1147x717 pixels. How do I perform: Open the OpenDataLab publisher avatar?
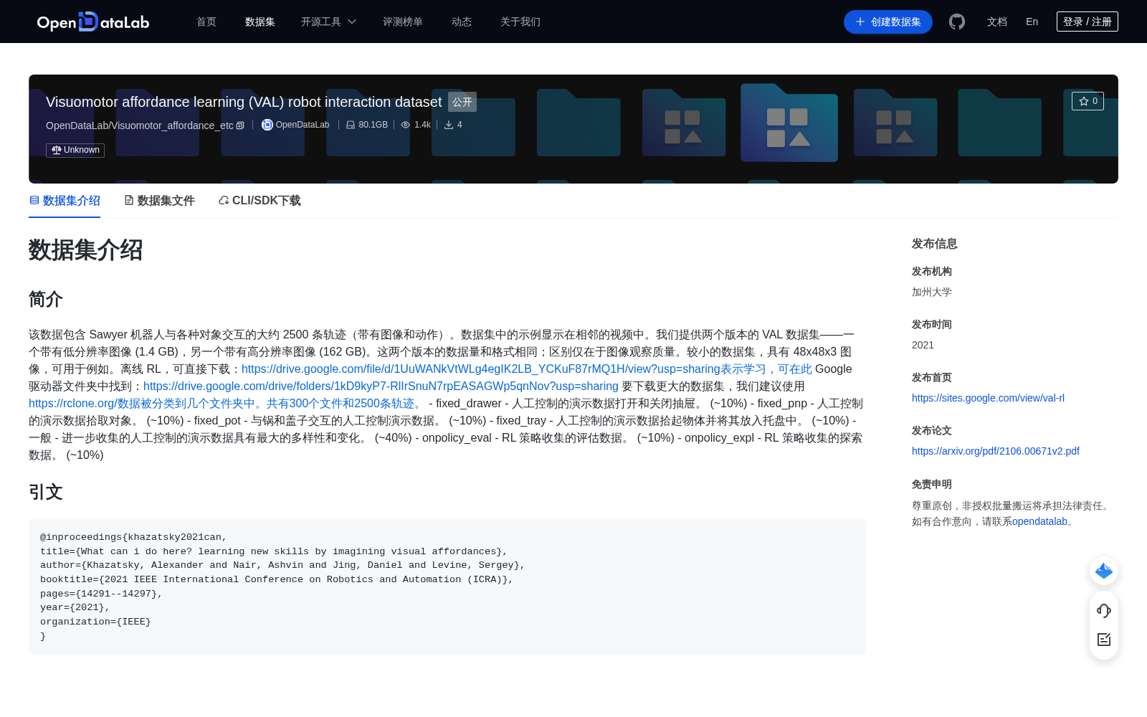pyautogui.click(x=267, y=125)
